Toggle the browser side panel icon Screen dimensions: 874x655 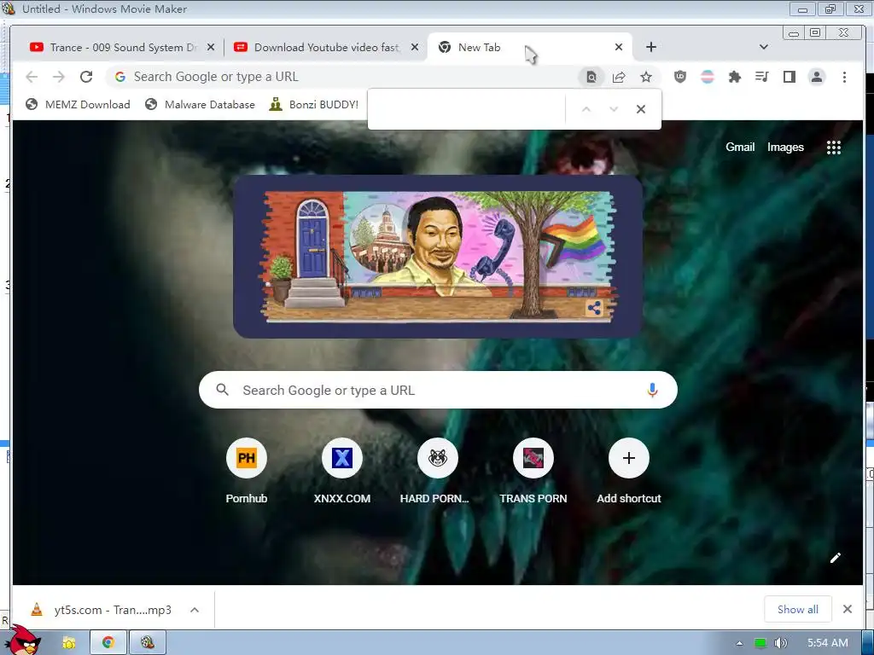click(x=790, y=77)
